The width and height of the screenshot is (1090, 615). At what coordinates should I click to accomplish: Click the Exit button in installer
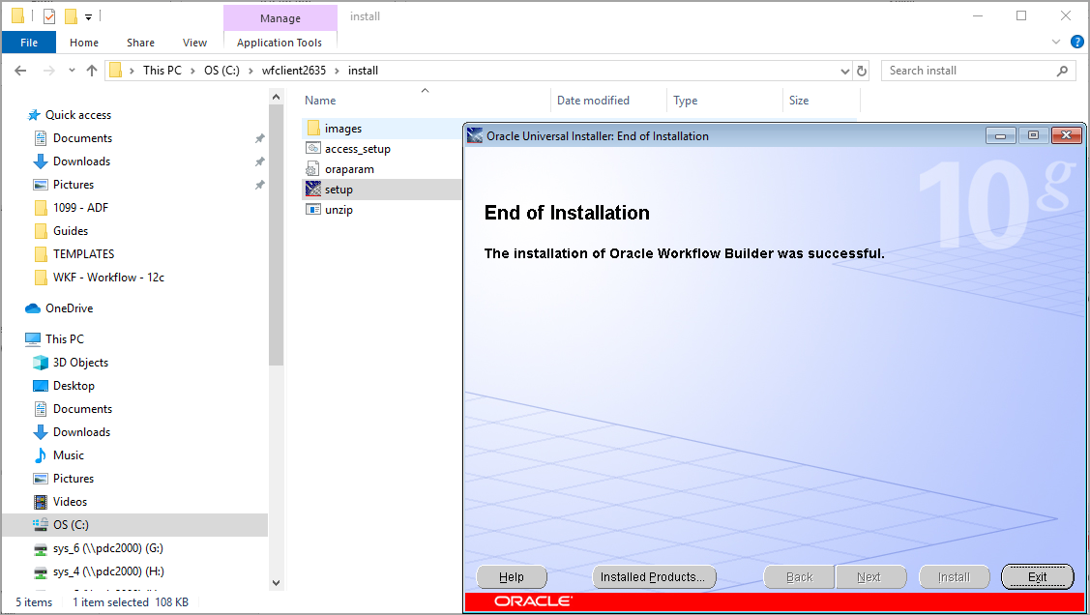[1037, 577]
